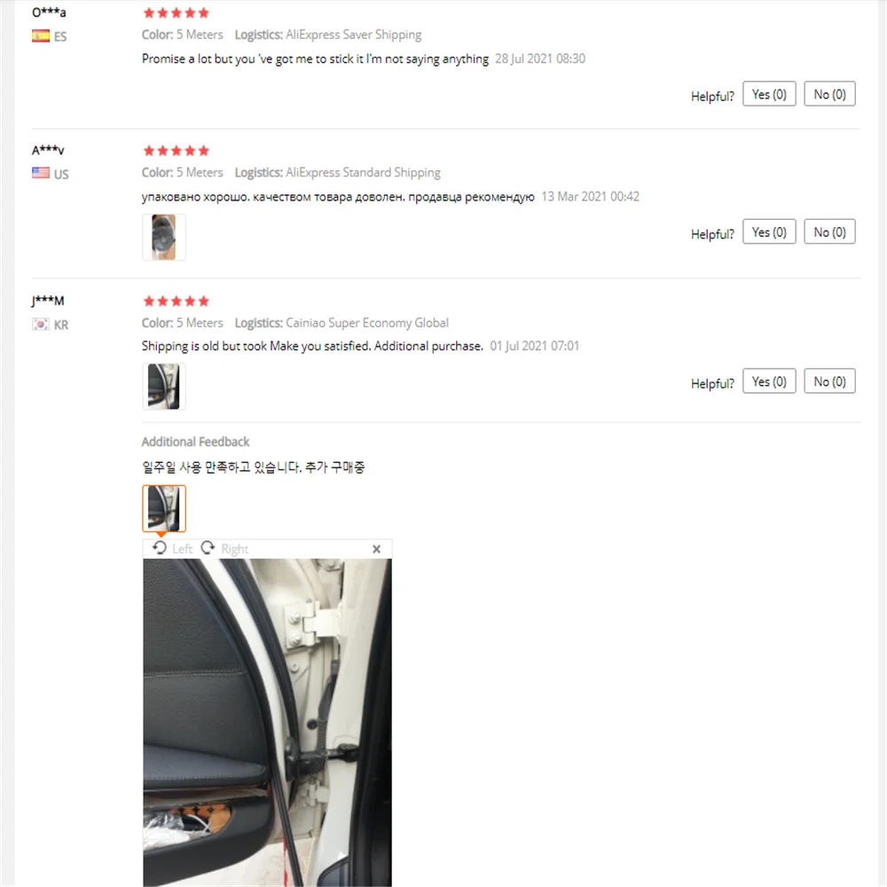Screen dimensions: 887x887
Task: Click the Korea flag under J***M
Action: 41,324
